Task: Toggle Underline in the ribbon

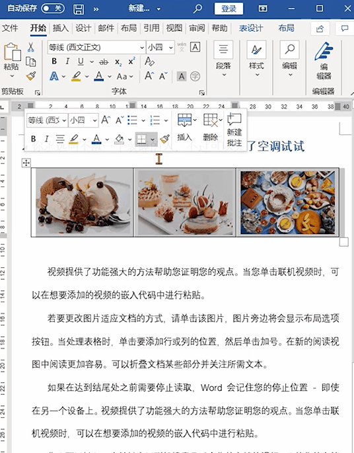Action: 81,62
